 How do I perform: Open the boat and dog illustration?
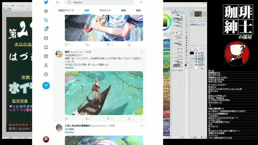104,93
